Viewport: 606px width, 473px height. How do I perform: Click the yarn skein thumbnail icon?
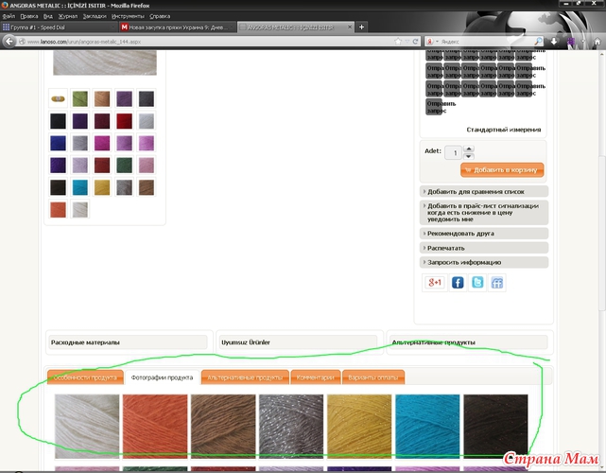58,98
